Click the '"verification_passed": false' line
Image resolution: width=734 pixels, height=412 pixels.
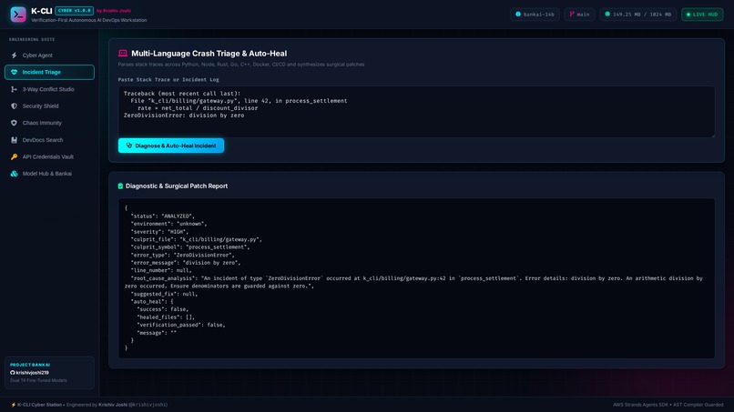[181, 325]
